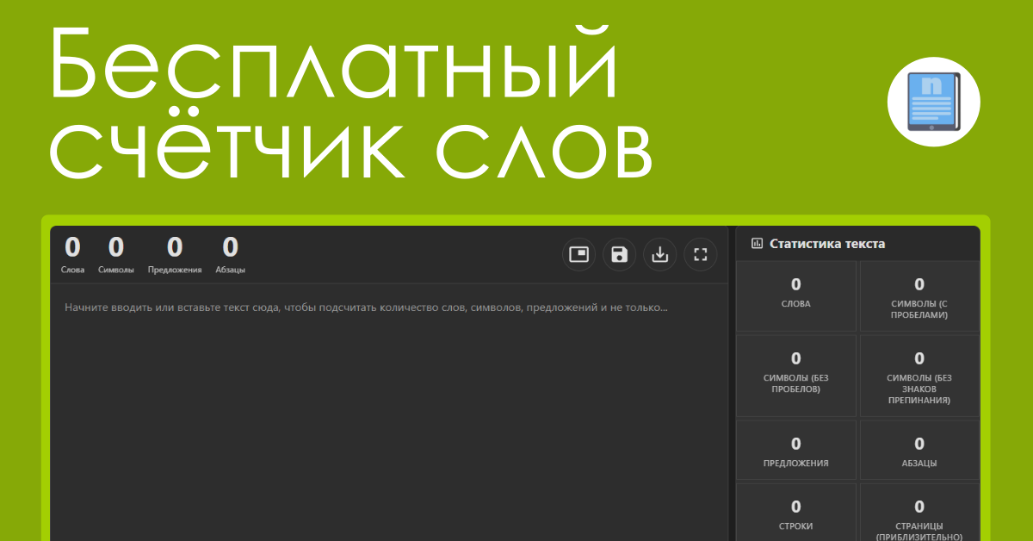Select the СТРАНИЦЫ (ПРИБЛИЗИТЕЛЬНО) card
1033x541 pixels.
click(919, 513)
